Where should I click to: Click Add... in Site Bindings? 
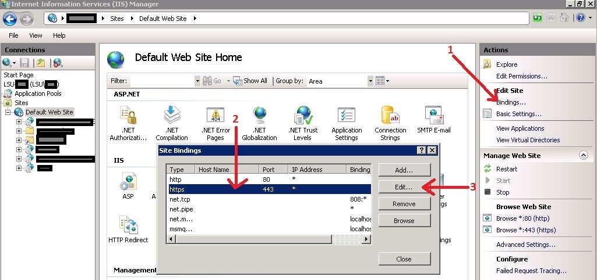pos(404,170)
